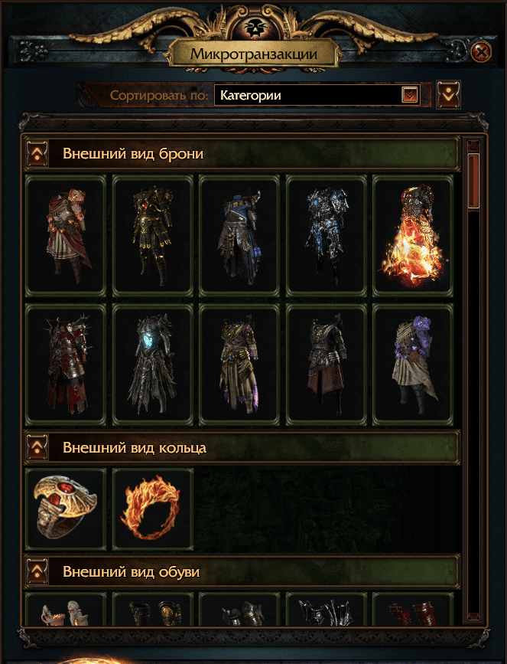Screen dimensions: 507x664
Task: Close the Микротранзакции window
Action: pos(481,52)
